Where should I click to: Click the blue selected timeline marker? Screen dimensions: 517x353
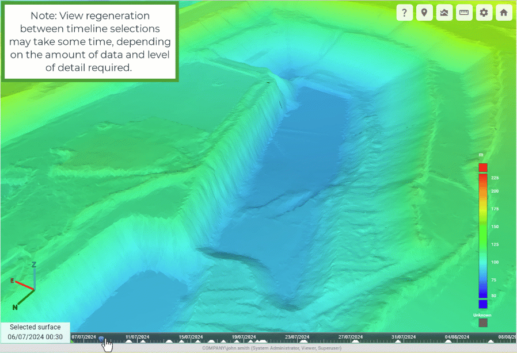click(101, 339)
